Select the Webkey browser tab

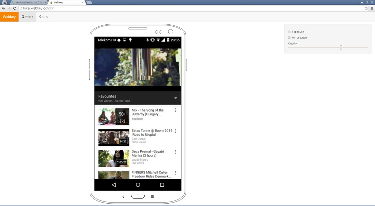pyautogui.click(x=67, y=2)
